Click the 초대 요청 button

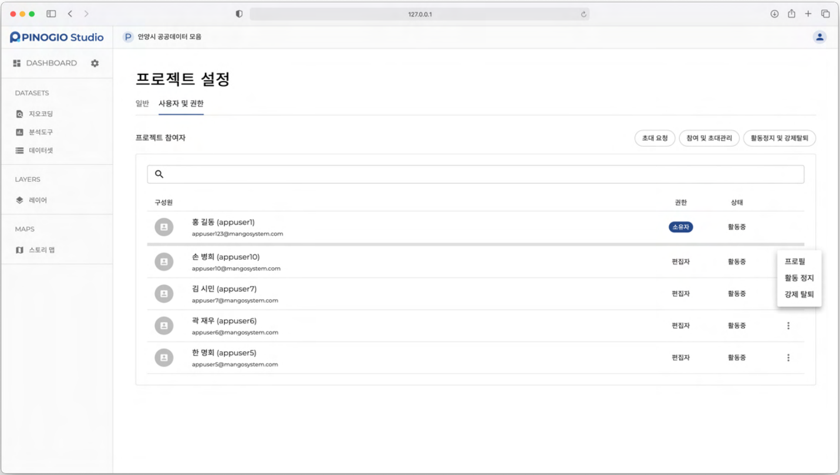pyautogui.click(x=655, y=138)
